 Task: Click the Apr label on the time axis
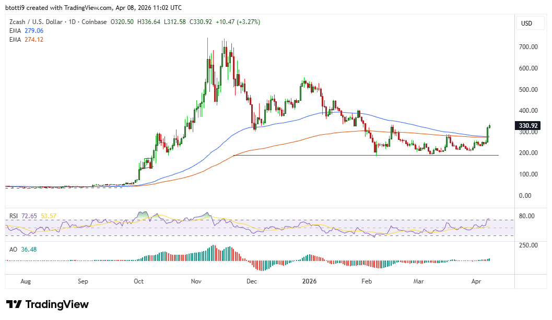click(x=476, y=281)
